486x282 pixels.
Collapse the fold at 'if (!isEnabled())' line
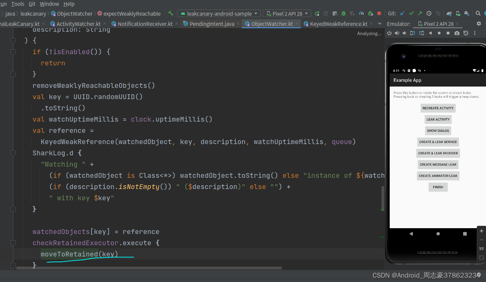coord(13,52)
